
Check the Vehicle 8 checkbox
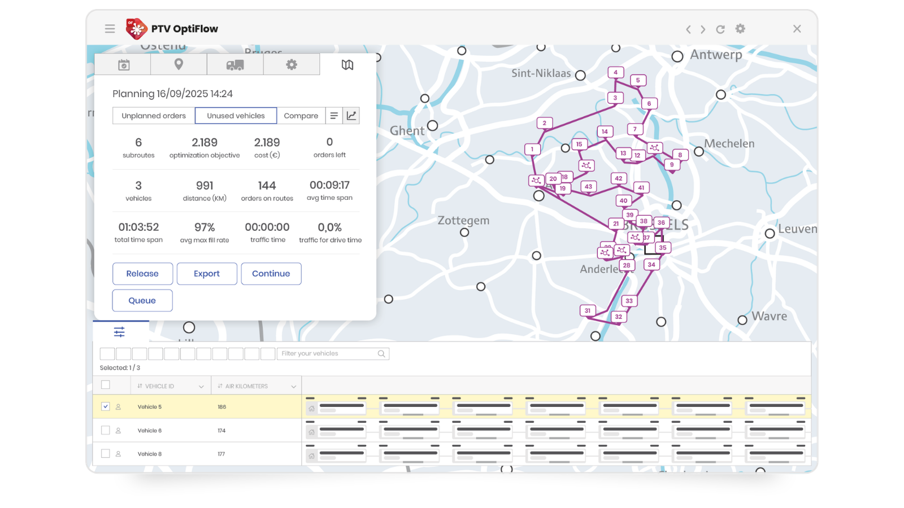pyautogui.click(x=106, y=453)
